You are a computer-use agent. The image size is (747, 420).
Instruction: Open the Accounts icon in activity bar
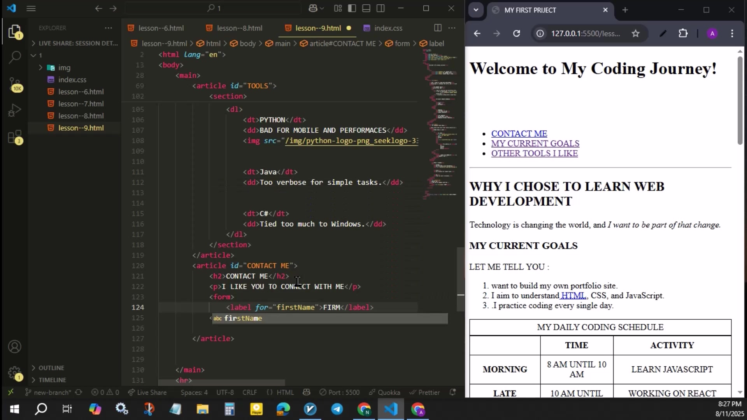click(15, 346)
